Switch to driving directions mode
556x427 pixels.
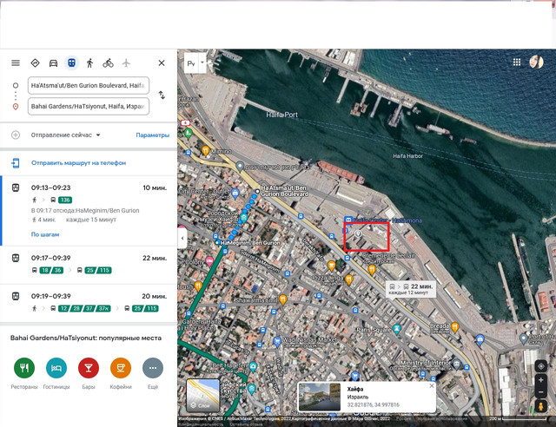pos(53,63)
